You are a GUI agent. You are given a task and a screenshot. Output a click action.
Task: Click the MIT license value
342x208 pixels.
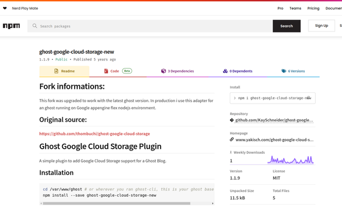click(x=276, y=178)
